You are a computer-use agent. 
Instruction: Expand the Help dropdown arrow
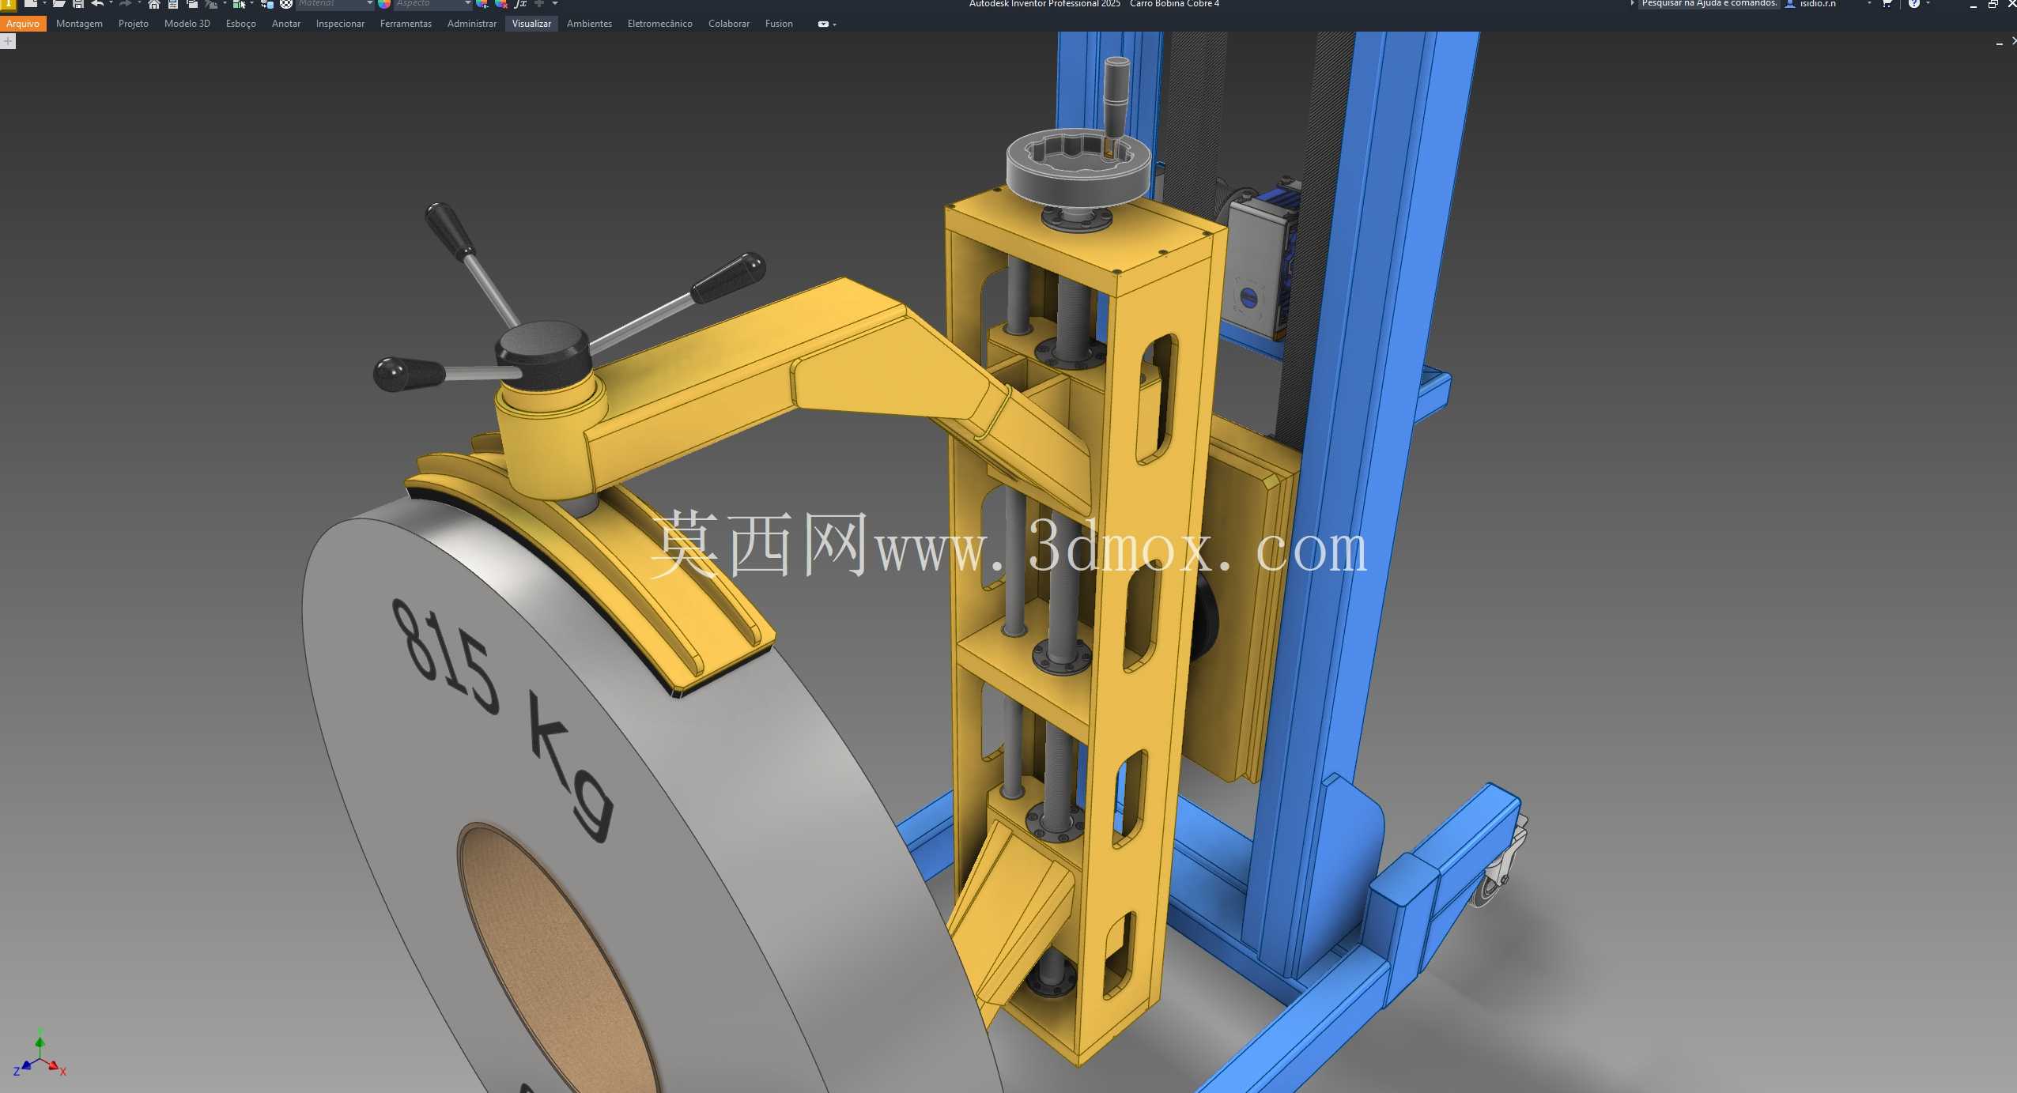(x=1928, y=4)
